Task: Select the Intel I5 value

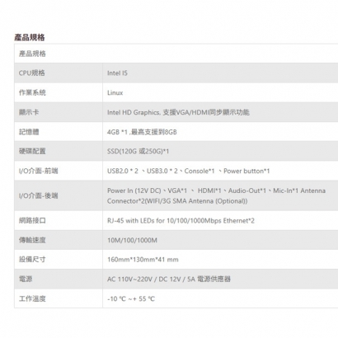Action: coord(117,73)
